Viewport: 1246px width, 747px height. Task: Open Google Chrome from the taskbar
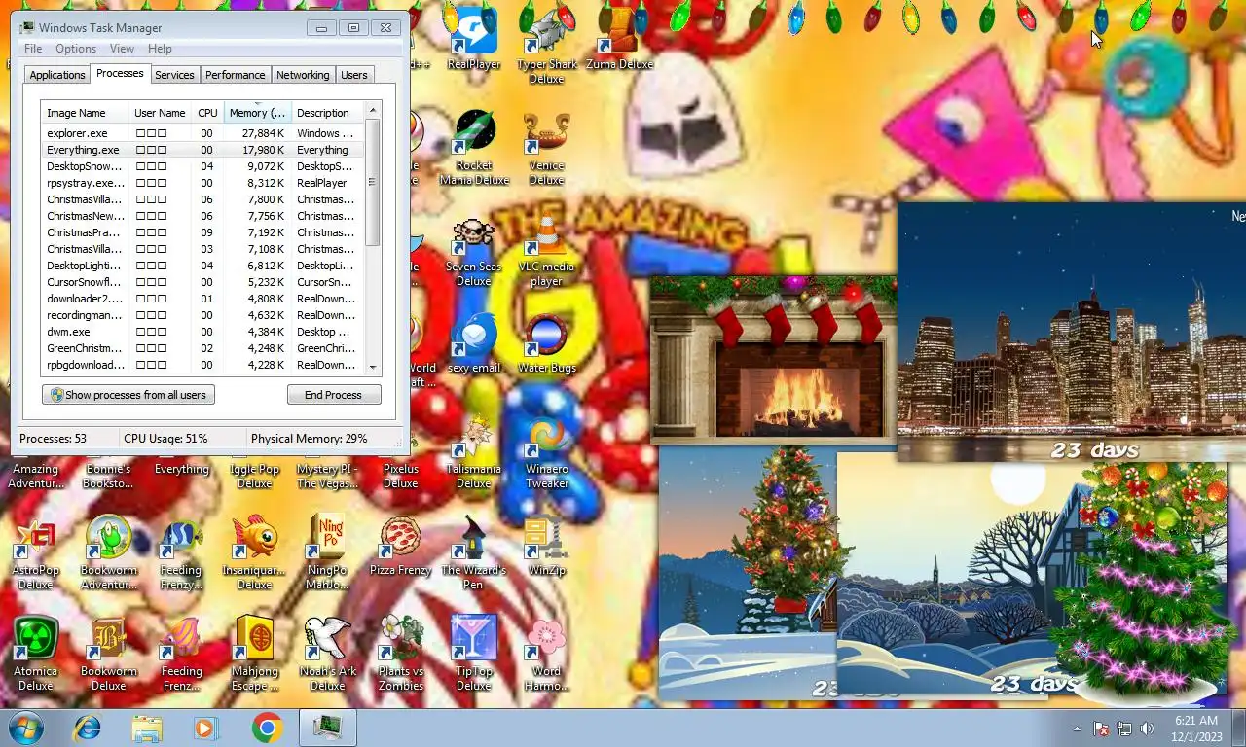(267, 728)
